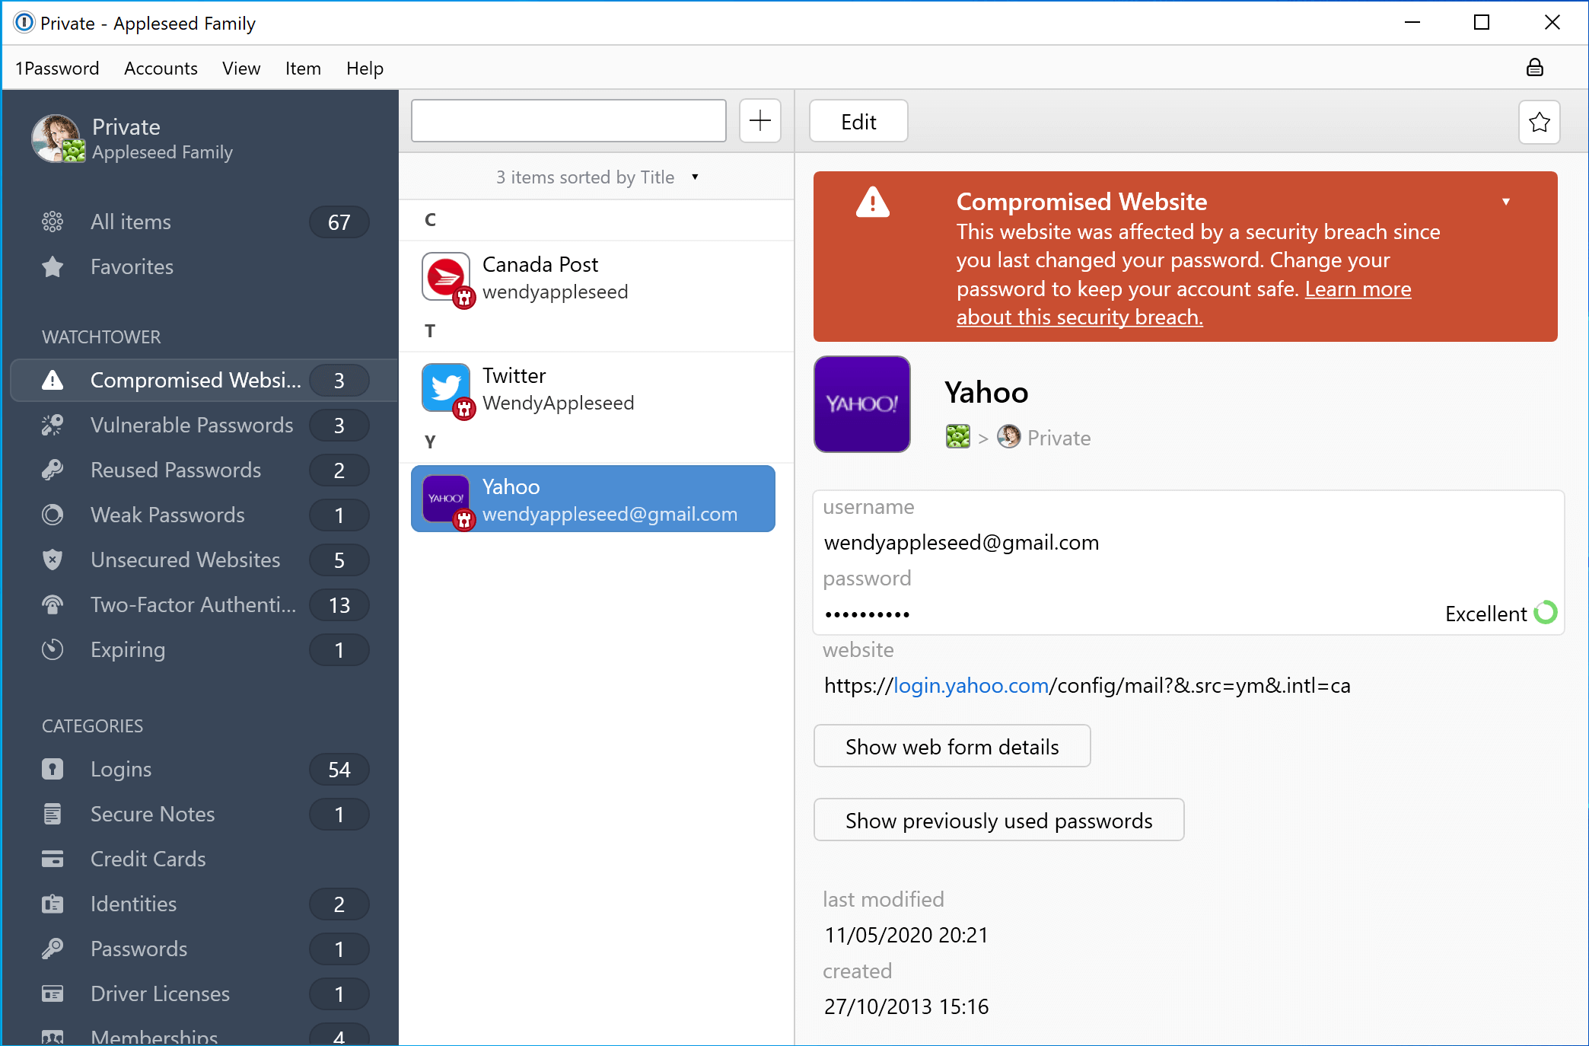Click the 13 count badge for Two-Factor Authentication
Image resolution: width=1589 pixels, height=1046 pixels.
tap(339, 604)
